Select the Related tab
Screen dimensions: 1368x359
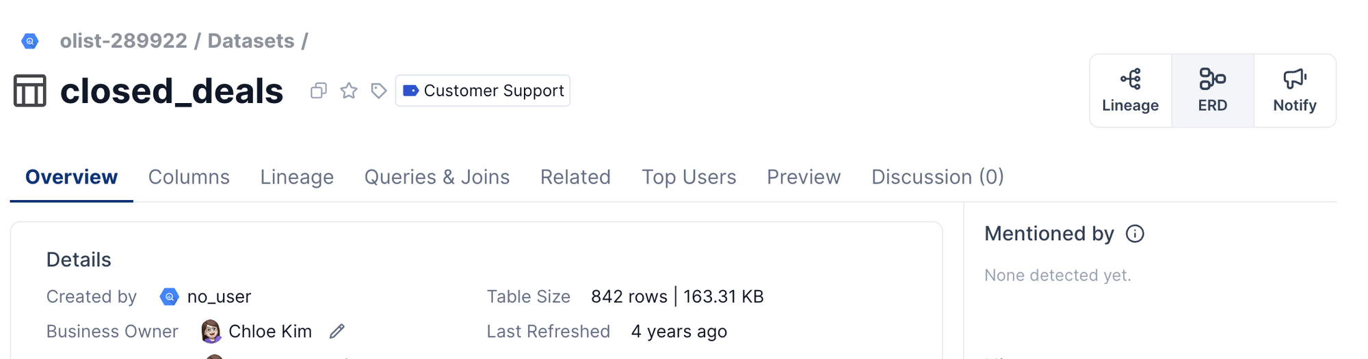tap(575, 177)
